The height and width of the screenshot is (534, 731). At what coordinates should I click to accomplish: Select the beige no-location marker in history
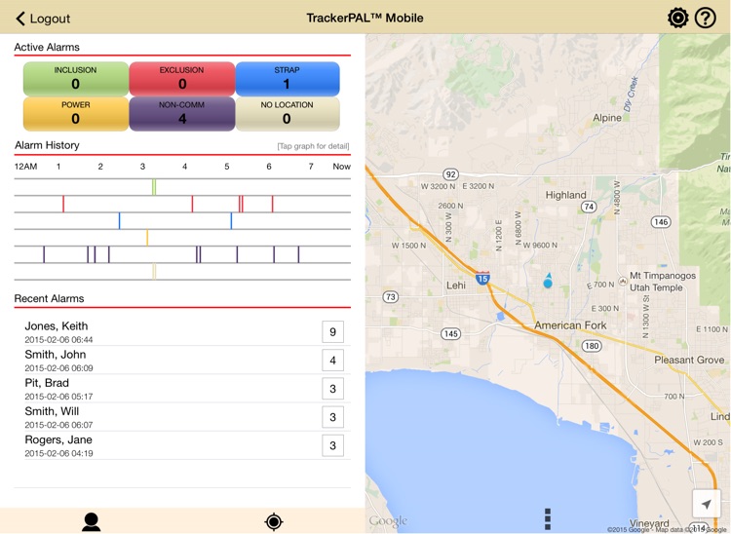(154, 271)
